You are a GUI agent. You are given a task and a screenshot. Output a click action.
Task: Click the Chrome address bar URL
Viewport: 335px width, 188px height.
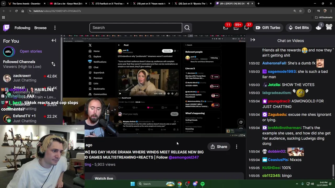[x=57, y=11]
